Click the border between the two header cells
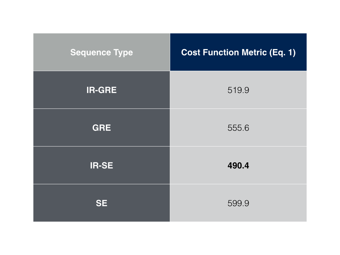340x255 pixels. click(x=170, y=52)
